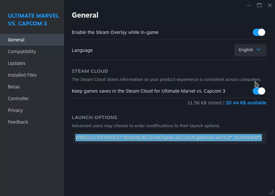Toggle Steam Overlay while in-game switch
This screenshot has height=196, width=275.
coord(259,32)
